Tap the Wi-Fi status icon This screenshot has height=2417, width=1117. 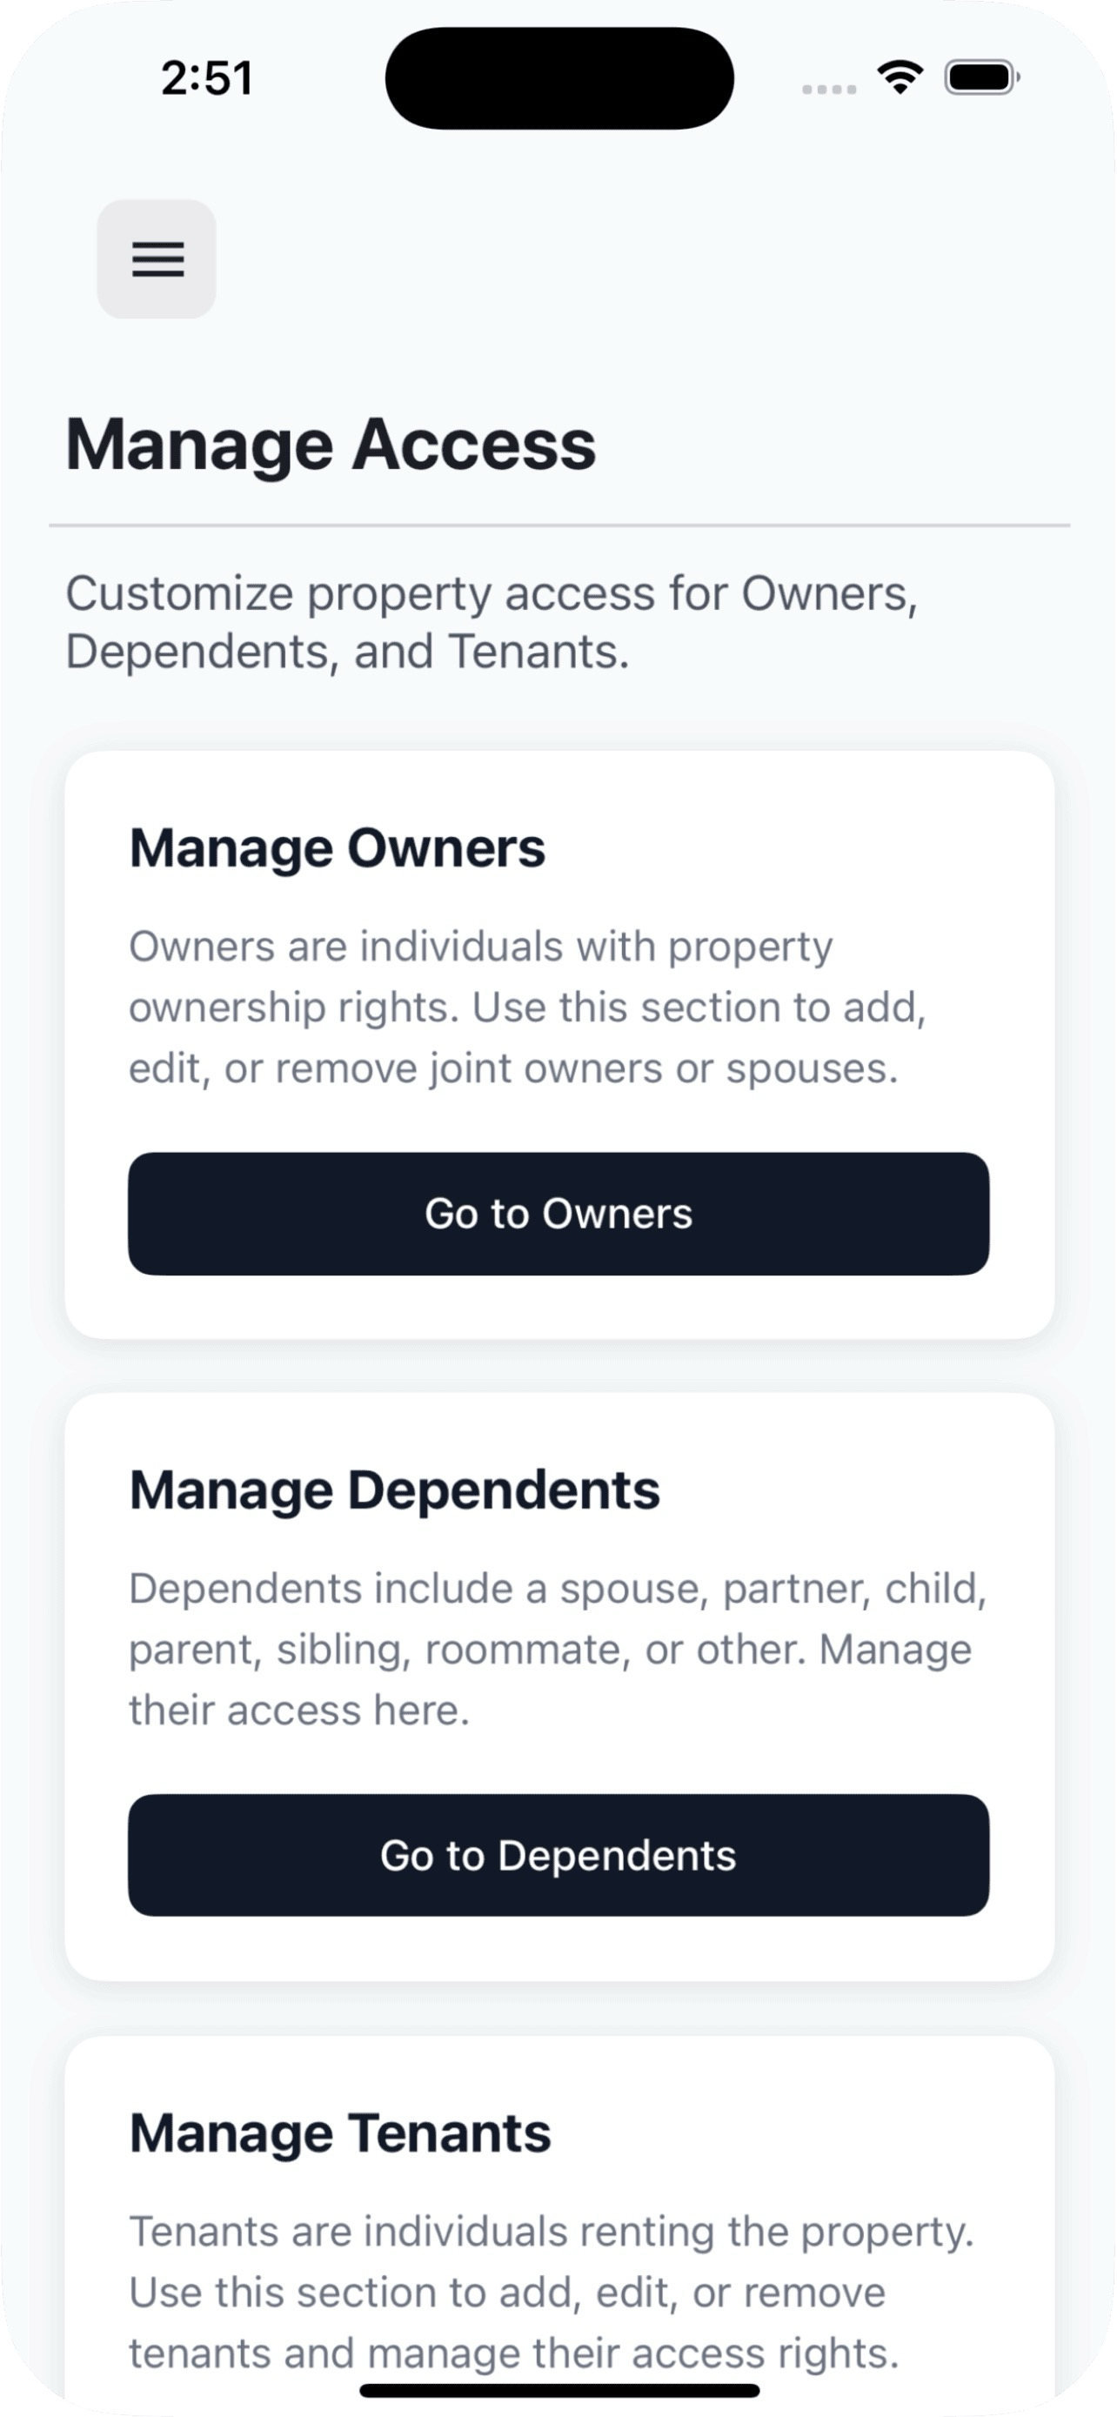[x=900, y=77]
